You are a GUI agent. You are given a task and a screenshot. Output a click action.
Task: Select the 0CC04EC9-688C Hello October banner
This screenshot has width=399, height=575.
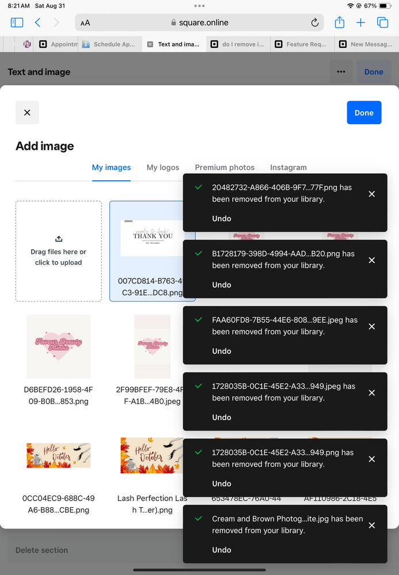coord(59,455)
